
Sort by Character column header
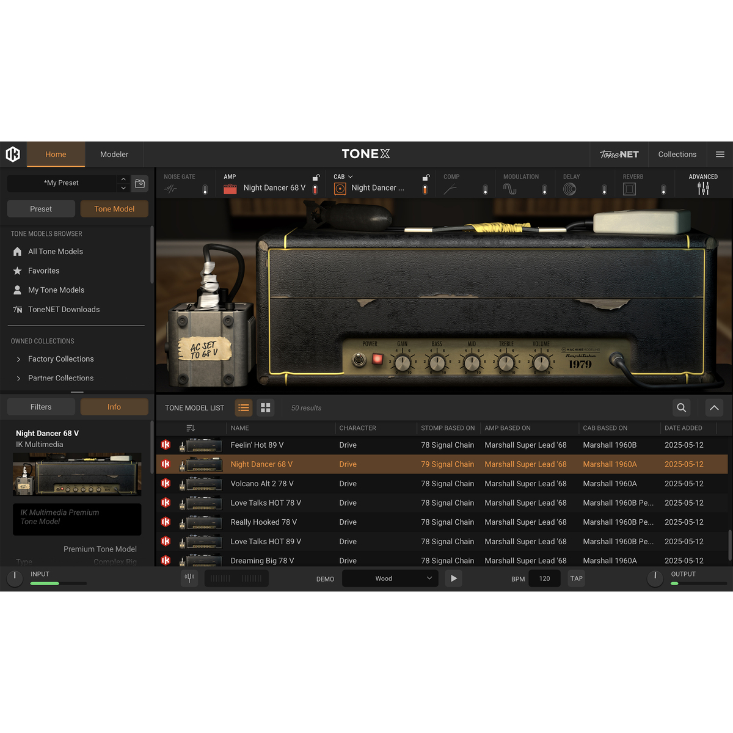(x=358, y=428)
